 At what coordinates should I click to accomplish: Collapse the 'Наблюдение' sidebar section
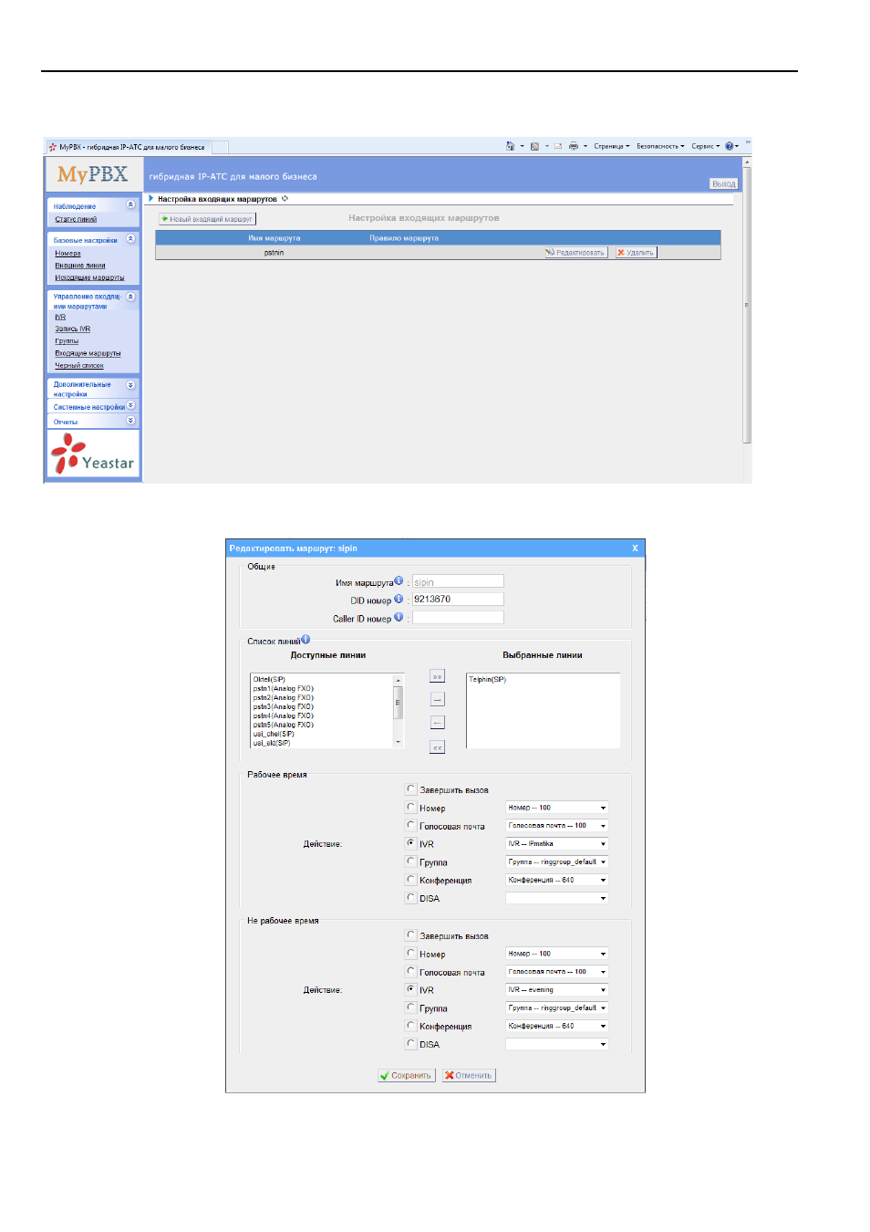[130, 204]
